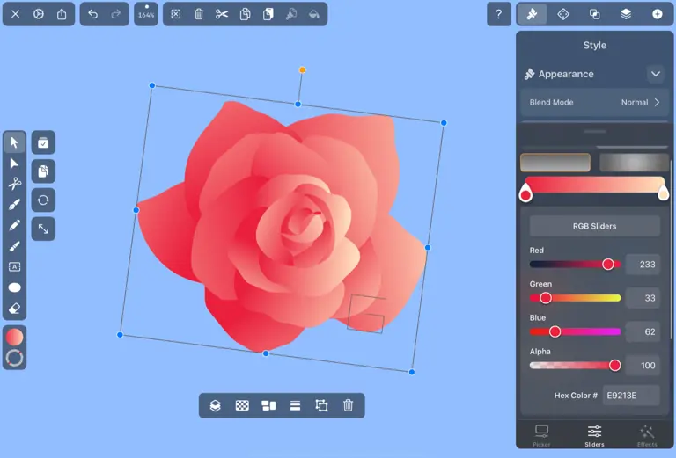Viewport: 676px width, 458px height.
Task: Switch to the Effects tab
Action: [647, 436]
